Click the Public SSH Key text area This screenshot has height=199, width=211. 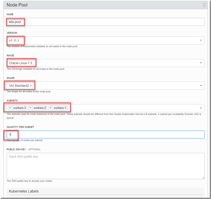(105, 166)
